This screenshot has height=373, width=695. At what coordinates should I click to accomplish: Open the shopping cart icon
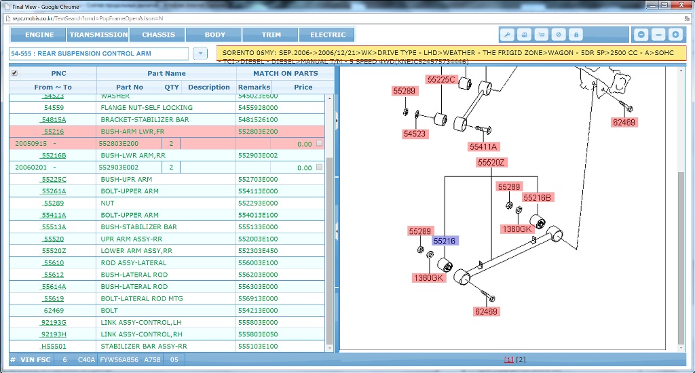(541, 35)
